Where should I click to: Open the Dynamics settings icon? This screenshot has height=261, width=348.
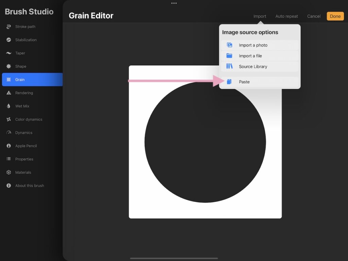pos(9,133)
